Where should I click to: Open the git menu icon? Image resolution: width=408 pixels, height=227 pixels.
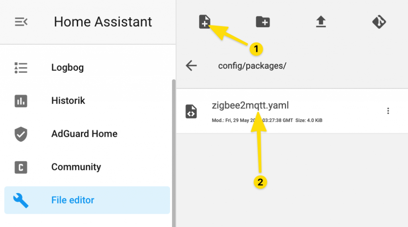(379, 22)
